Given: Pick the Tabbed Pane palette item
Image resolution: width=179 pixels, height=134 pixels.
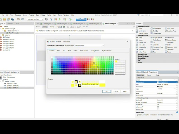Looking at the screenshot, I should tap(156, 28).
